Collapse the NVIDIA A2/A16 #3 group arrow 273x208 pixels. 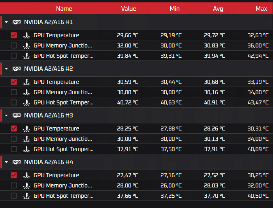[x=6, y=115]
